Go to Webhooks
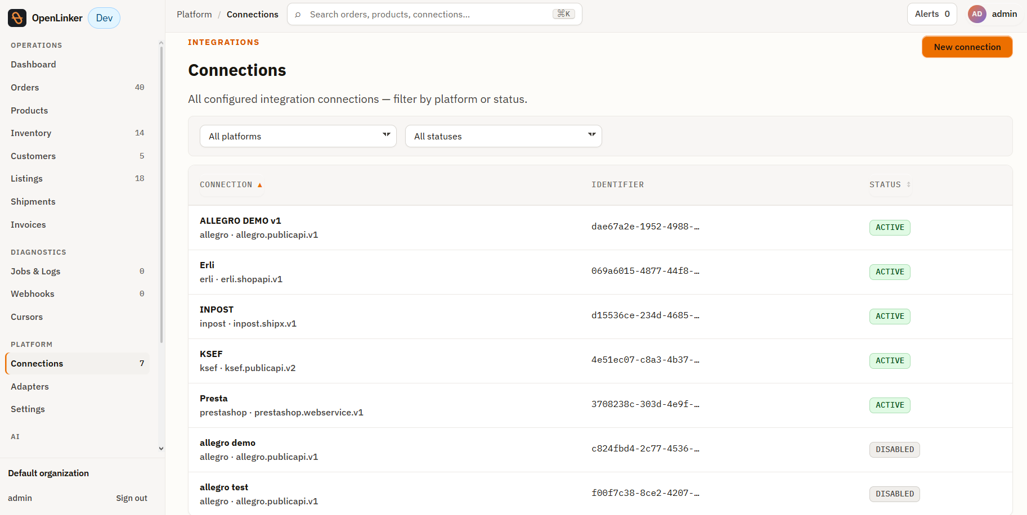This screenshot has width=1027, height=515. point(78,294)
